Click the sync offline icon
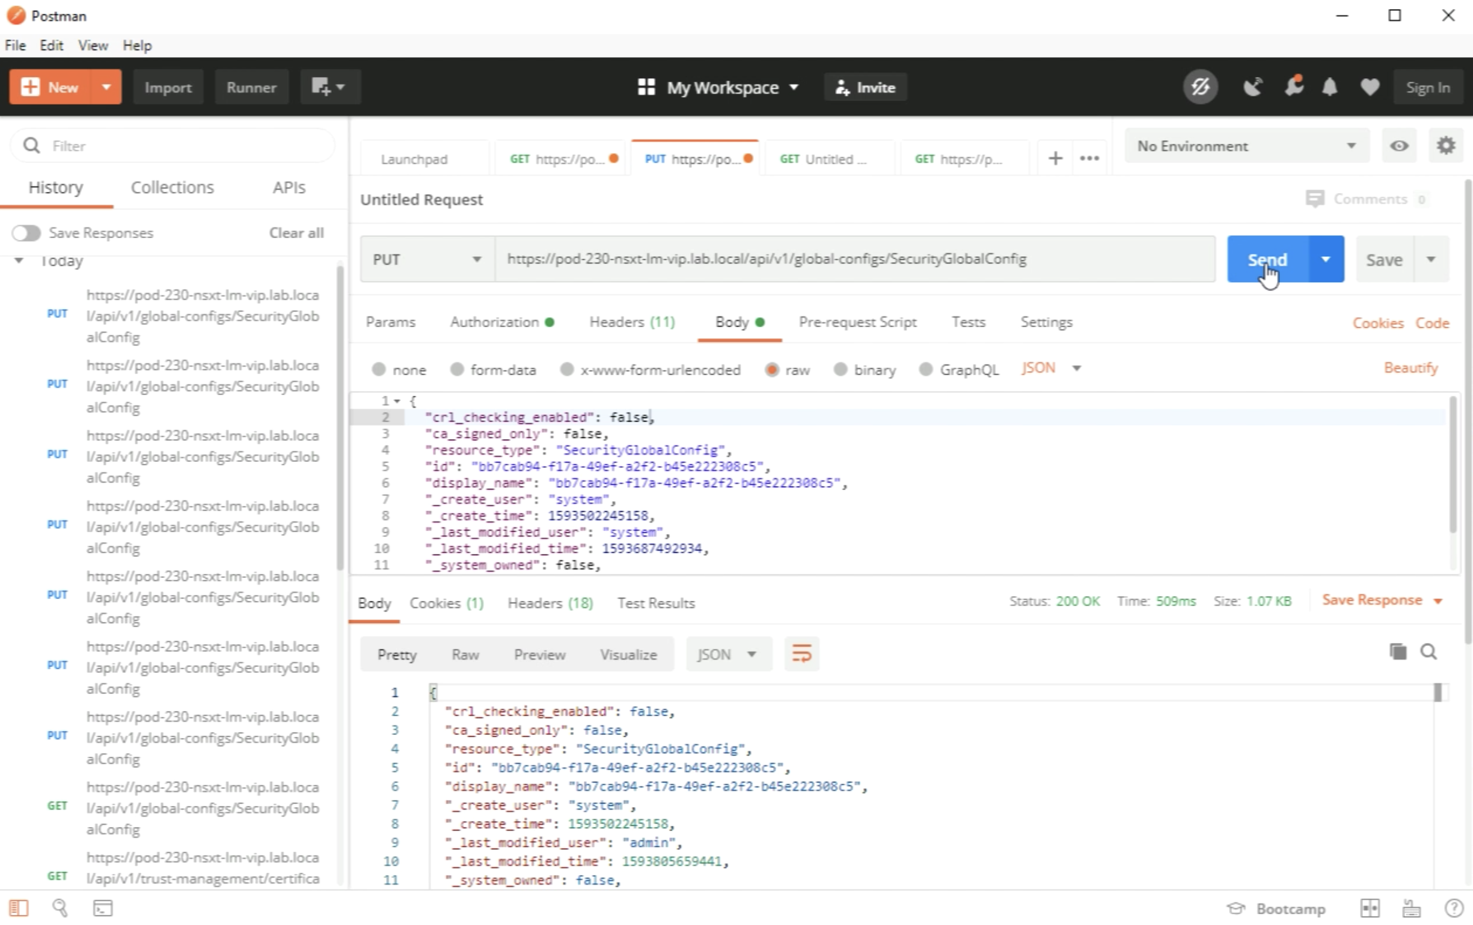The image size is (1473, 925). (x=1200, y=87)
